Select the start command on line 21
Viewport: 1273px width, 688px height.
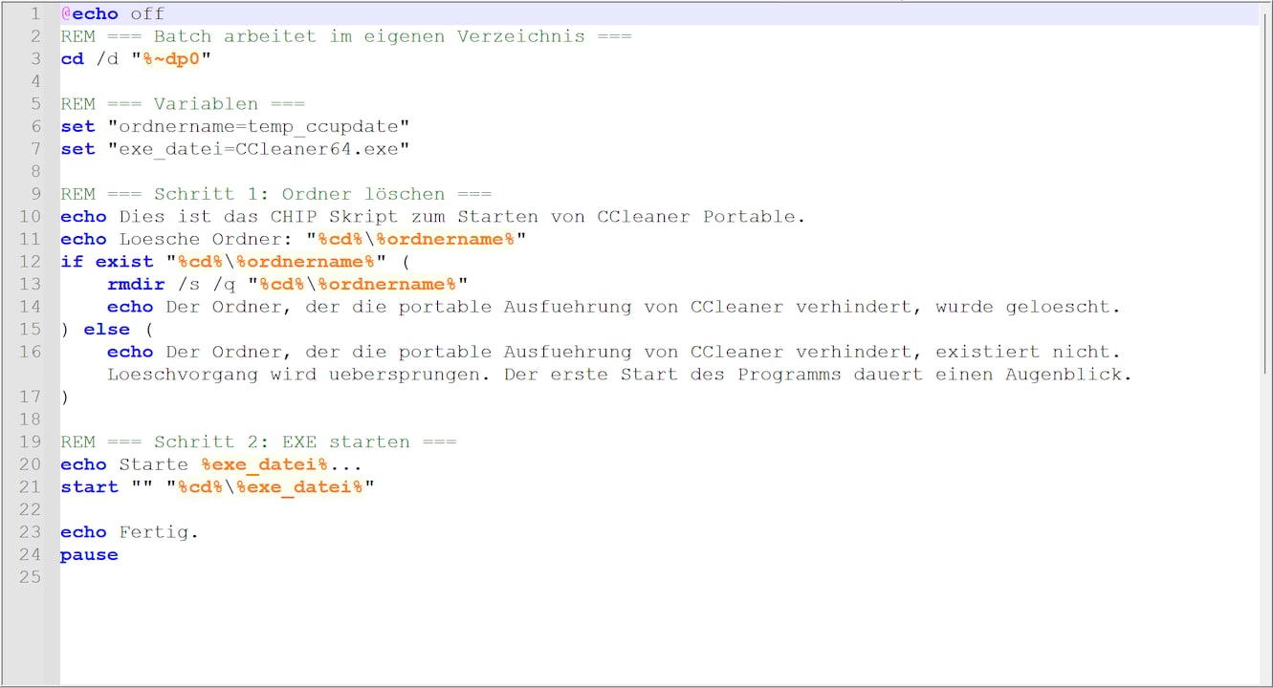click(89, 486)
